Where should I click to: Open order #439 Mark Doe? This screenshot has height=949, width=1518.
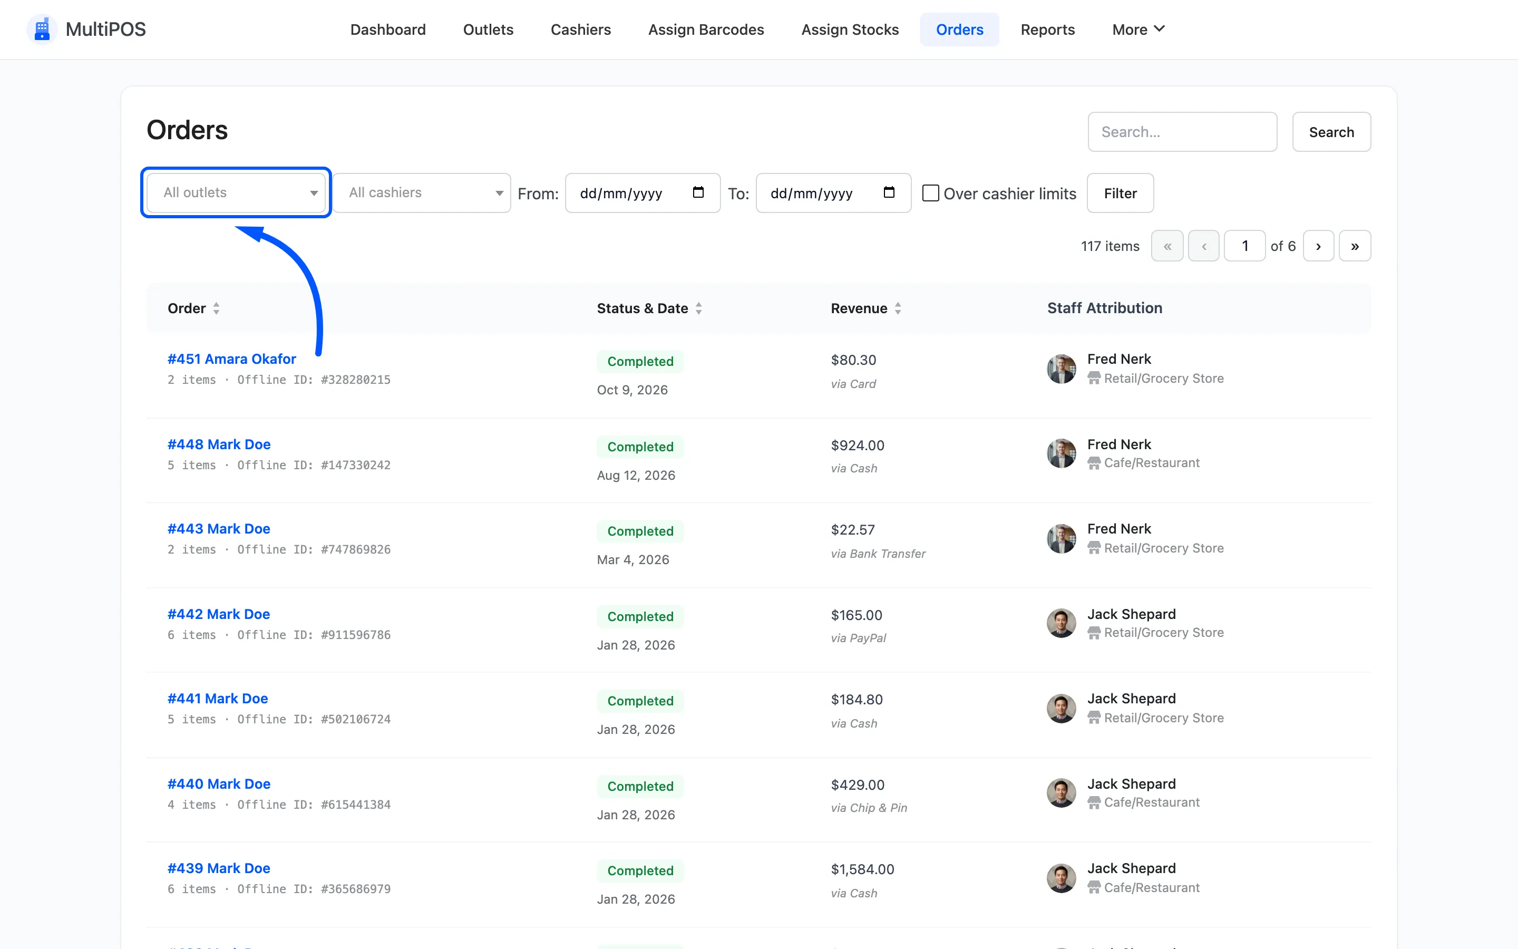tap(219, 868)
